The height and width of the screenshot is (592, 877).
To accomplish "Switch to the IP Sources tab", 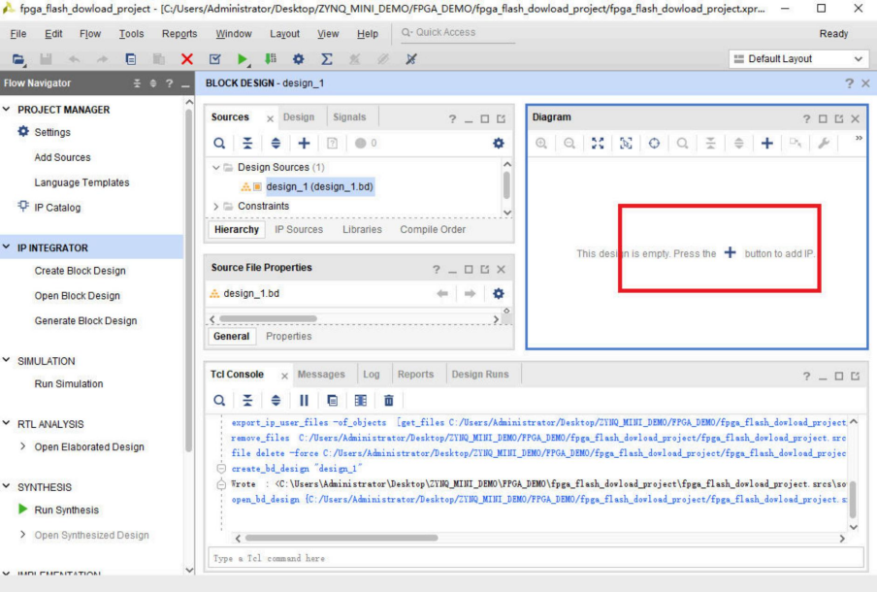I will coord(298,230).
